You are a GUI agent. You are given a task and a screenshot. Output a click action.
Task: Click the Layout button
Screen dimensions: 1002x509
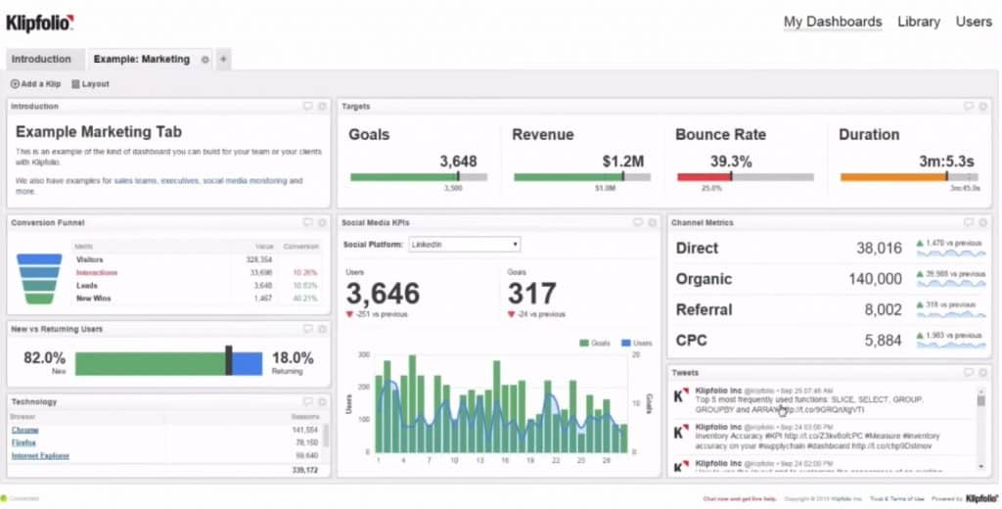coord(90,84)
